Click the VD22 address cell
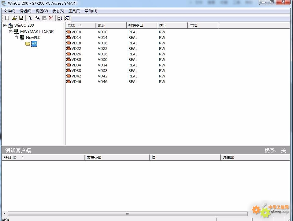The width and height of the screenshot is (293, 221). (102, 49)
